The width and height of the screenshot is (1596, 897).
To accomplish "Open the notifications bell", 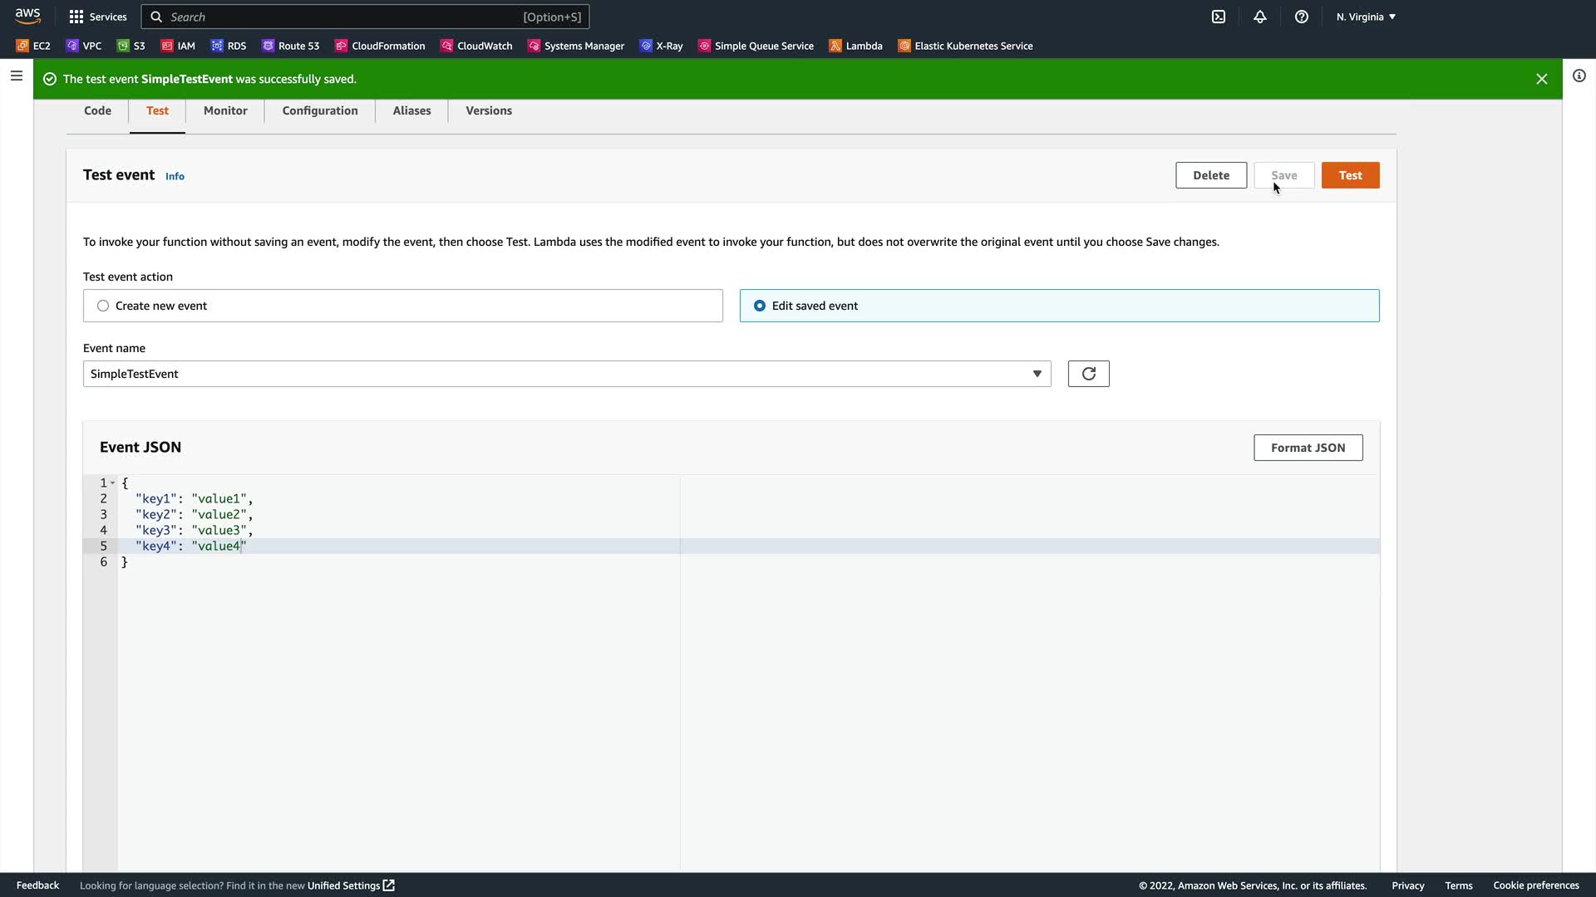I will coord(1260,17).
